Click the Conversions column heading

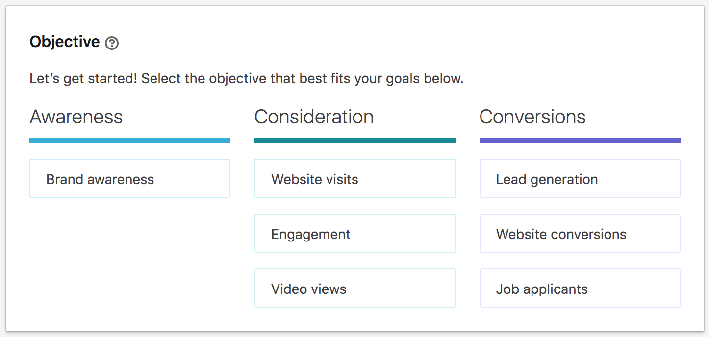pos(532,117)
